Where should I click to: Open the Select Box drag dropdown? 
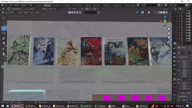tap(54, 9)
